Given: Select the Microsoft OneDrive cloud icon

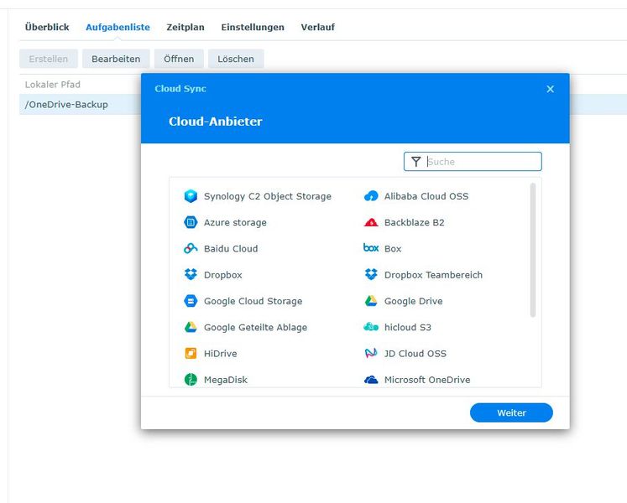Looking at the screenshot, I should click(x=371, y=380).
